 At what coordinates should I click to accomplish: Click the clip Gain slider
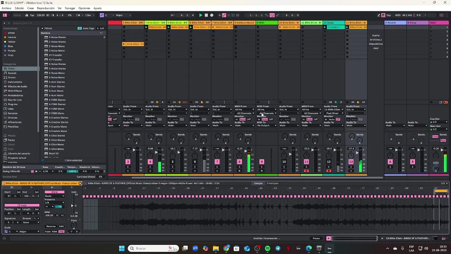[73, 206]
